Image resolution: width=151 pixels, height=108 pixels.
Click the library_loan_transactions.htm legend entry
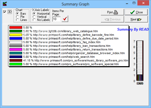click(67, 46)
